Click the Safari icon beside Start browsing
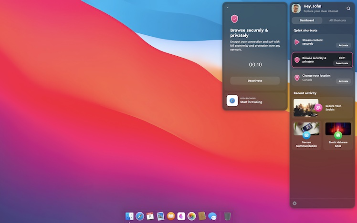Image resolution: width=357 pixels, height=223 pixels. pyautogui.click(x=232, y=101)
